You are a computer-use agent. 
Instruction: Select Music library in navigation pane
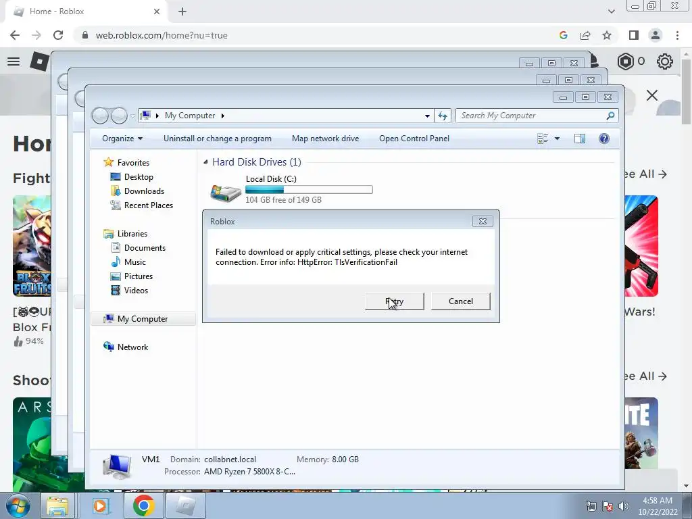[x=134, y=262]
